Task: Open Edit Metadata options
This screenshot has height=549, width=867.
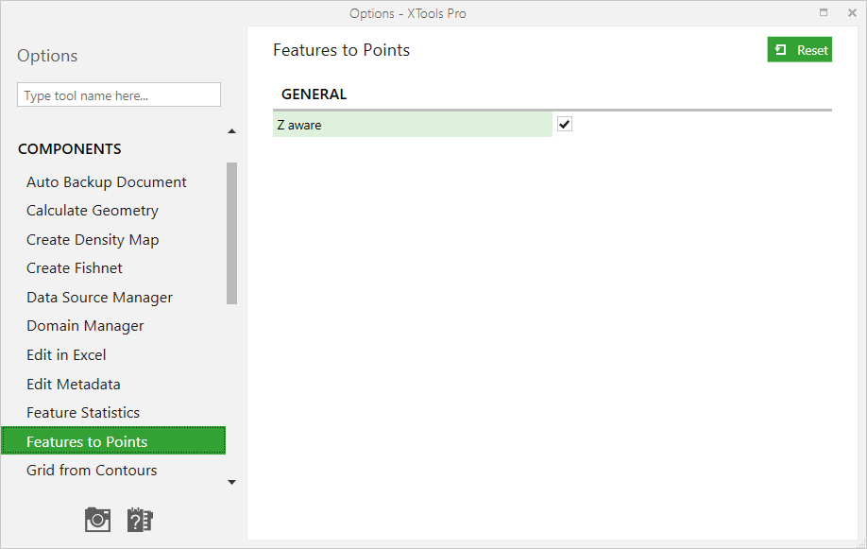Action: (74, 384)
